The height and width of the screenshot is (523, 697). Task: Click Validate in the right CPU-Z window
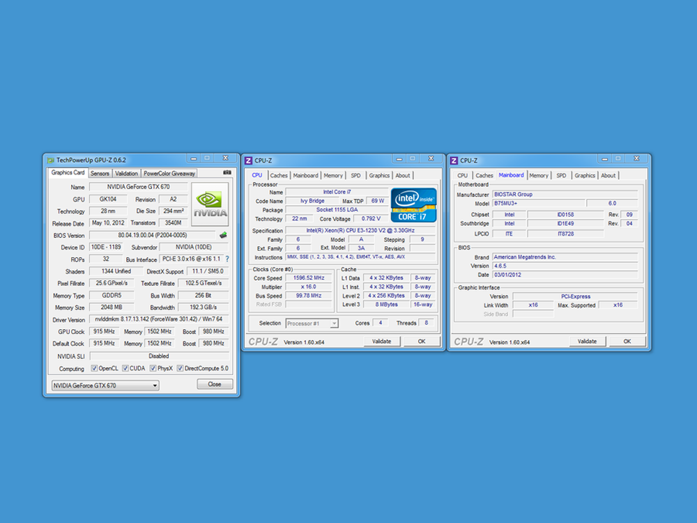pos(587,342)
